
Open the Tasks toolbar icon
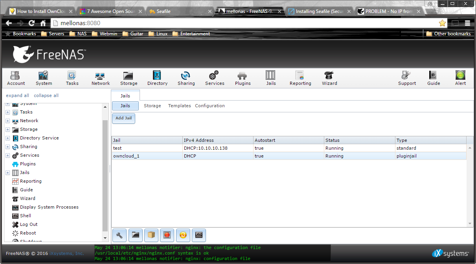tap(72, 78)
